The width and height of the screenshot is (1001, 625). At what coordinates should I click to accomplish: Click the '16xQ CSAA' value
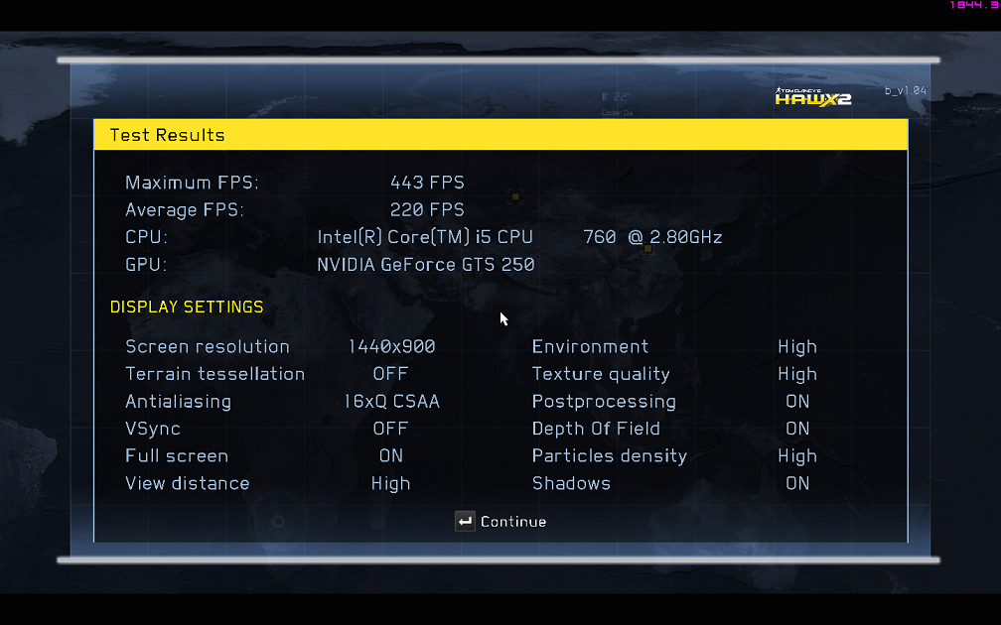click(x=391, y=402)
